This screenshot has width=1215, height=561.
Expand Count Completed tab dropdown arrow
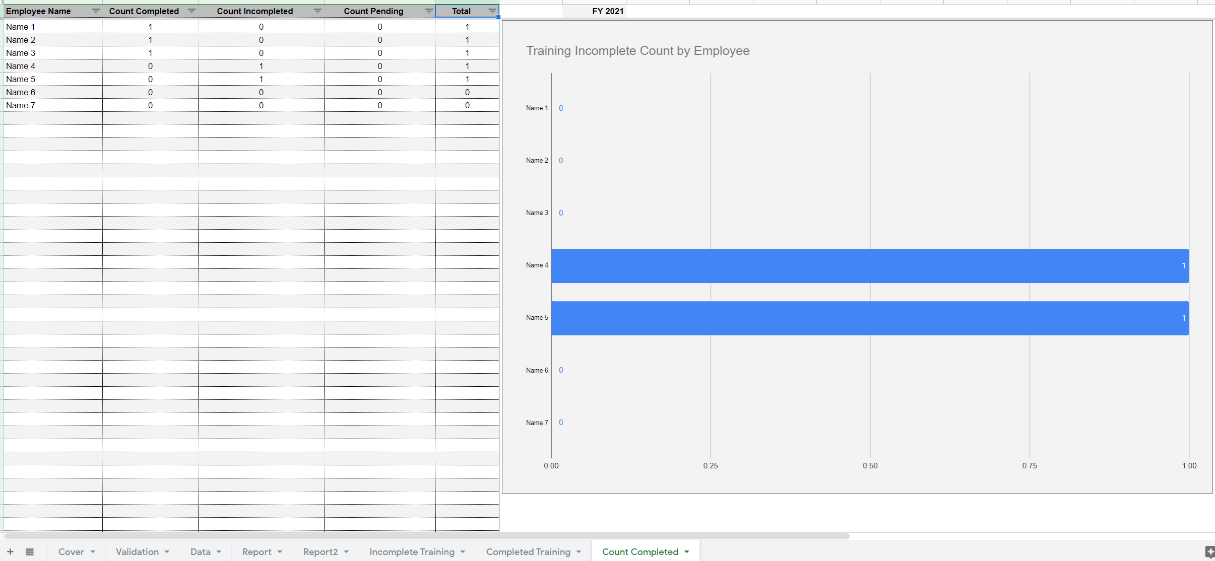click(686, 552)
